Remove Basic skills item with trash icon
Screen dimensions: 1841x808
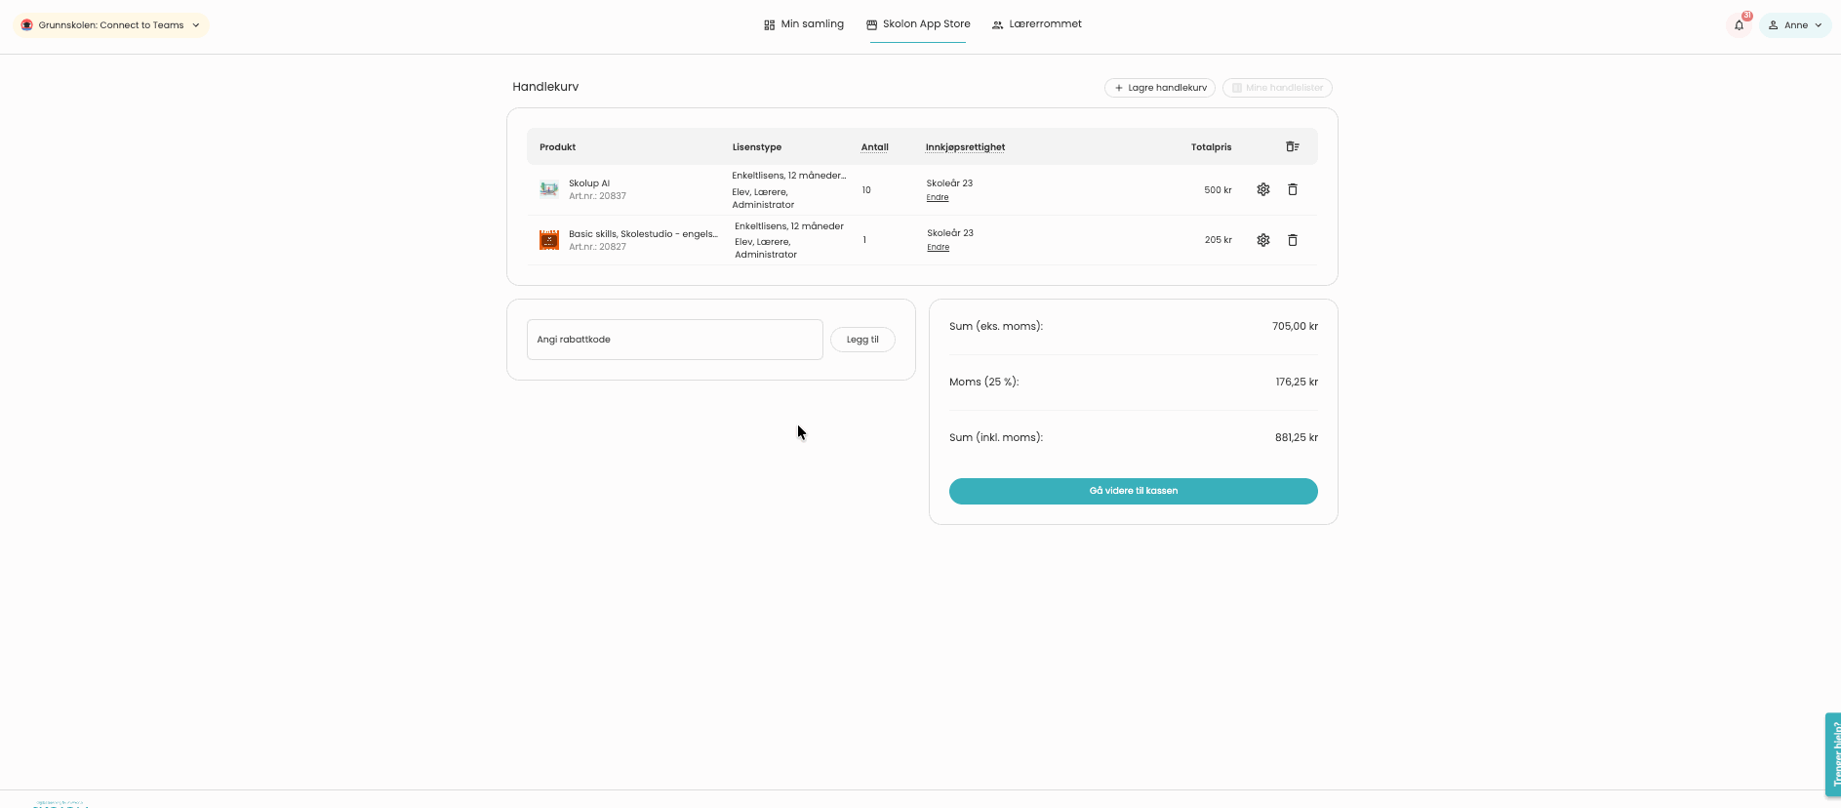point(1292,240)
